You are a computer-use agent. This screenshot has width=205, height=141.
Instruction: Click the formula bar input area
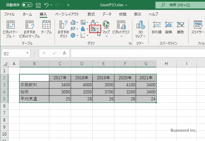138,53
